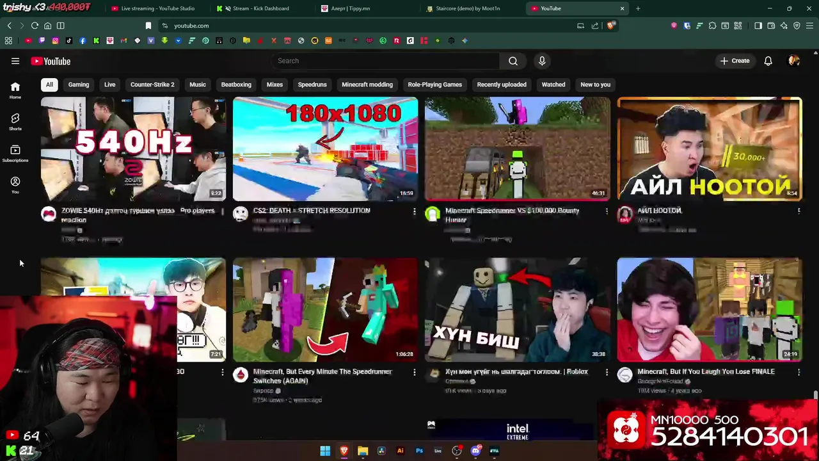Open the Brave main menu button
The width and height of the screenshot is (819, 461).
pos(810,26)
